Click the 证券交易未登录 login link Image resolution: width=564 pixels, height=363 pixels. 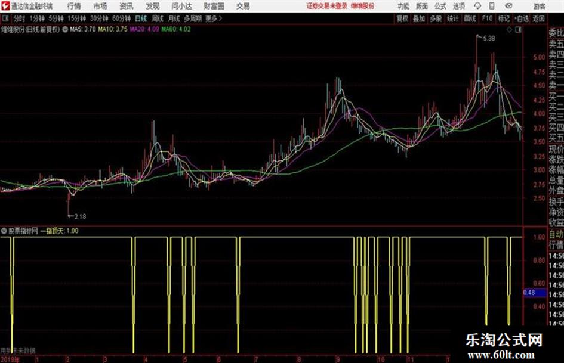pos(327,6)
